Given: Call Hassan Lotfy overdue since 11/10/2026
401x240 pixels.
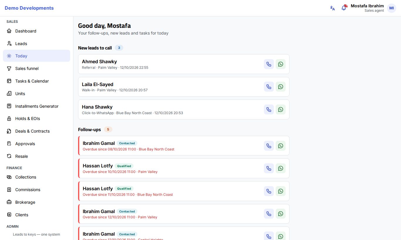Looking at the screenshot, I should point(269,191).
